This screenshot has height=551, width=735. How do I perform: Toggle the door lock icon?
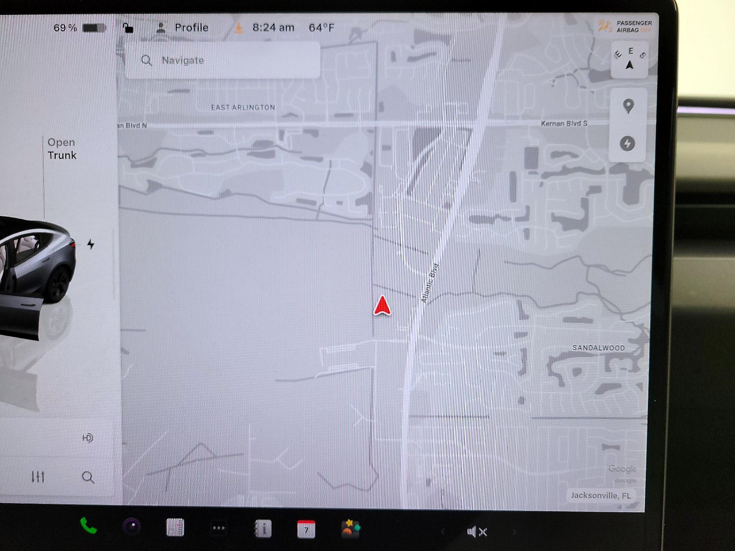point(128,28)
